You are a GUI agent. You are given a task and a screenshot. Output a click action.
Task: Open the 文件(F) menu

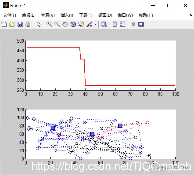9,15
